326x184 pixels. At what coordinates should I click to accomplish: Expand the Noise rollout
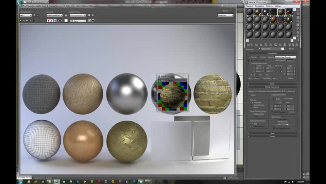pos(272,84)
